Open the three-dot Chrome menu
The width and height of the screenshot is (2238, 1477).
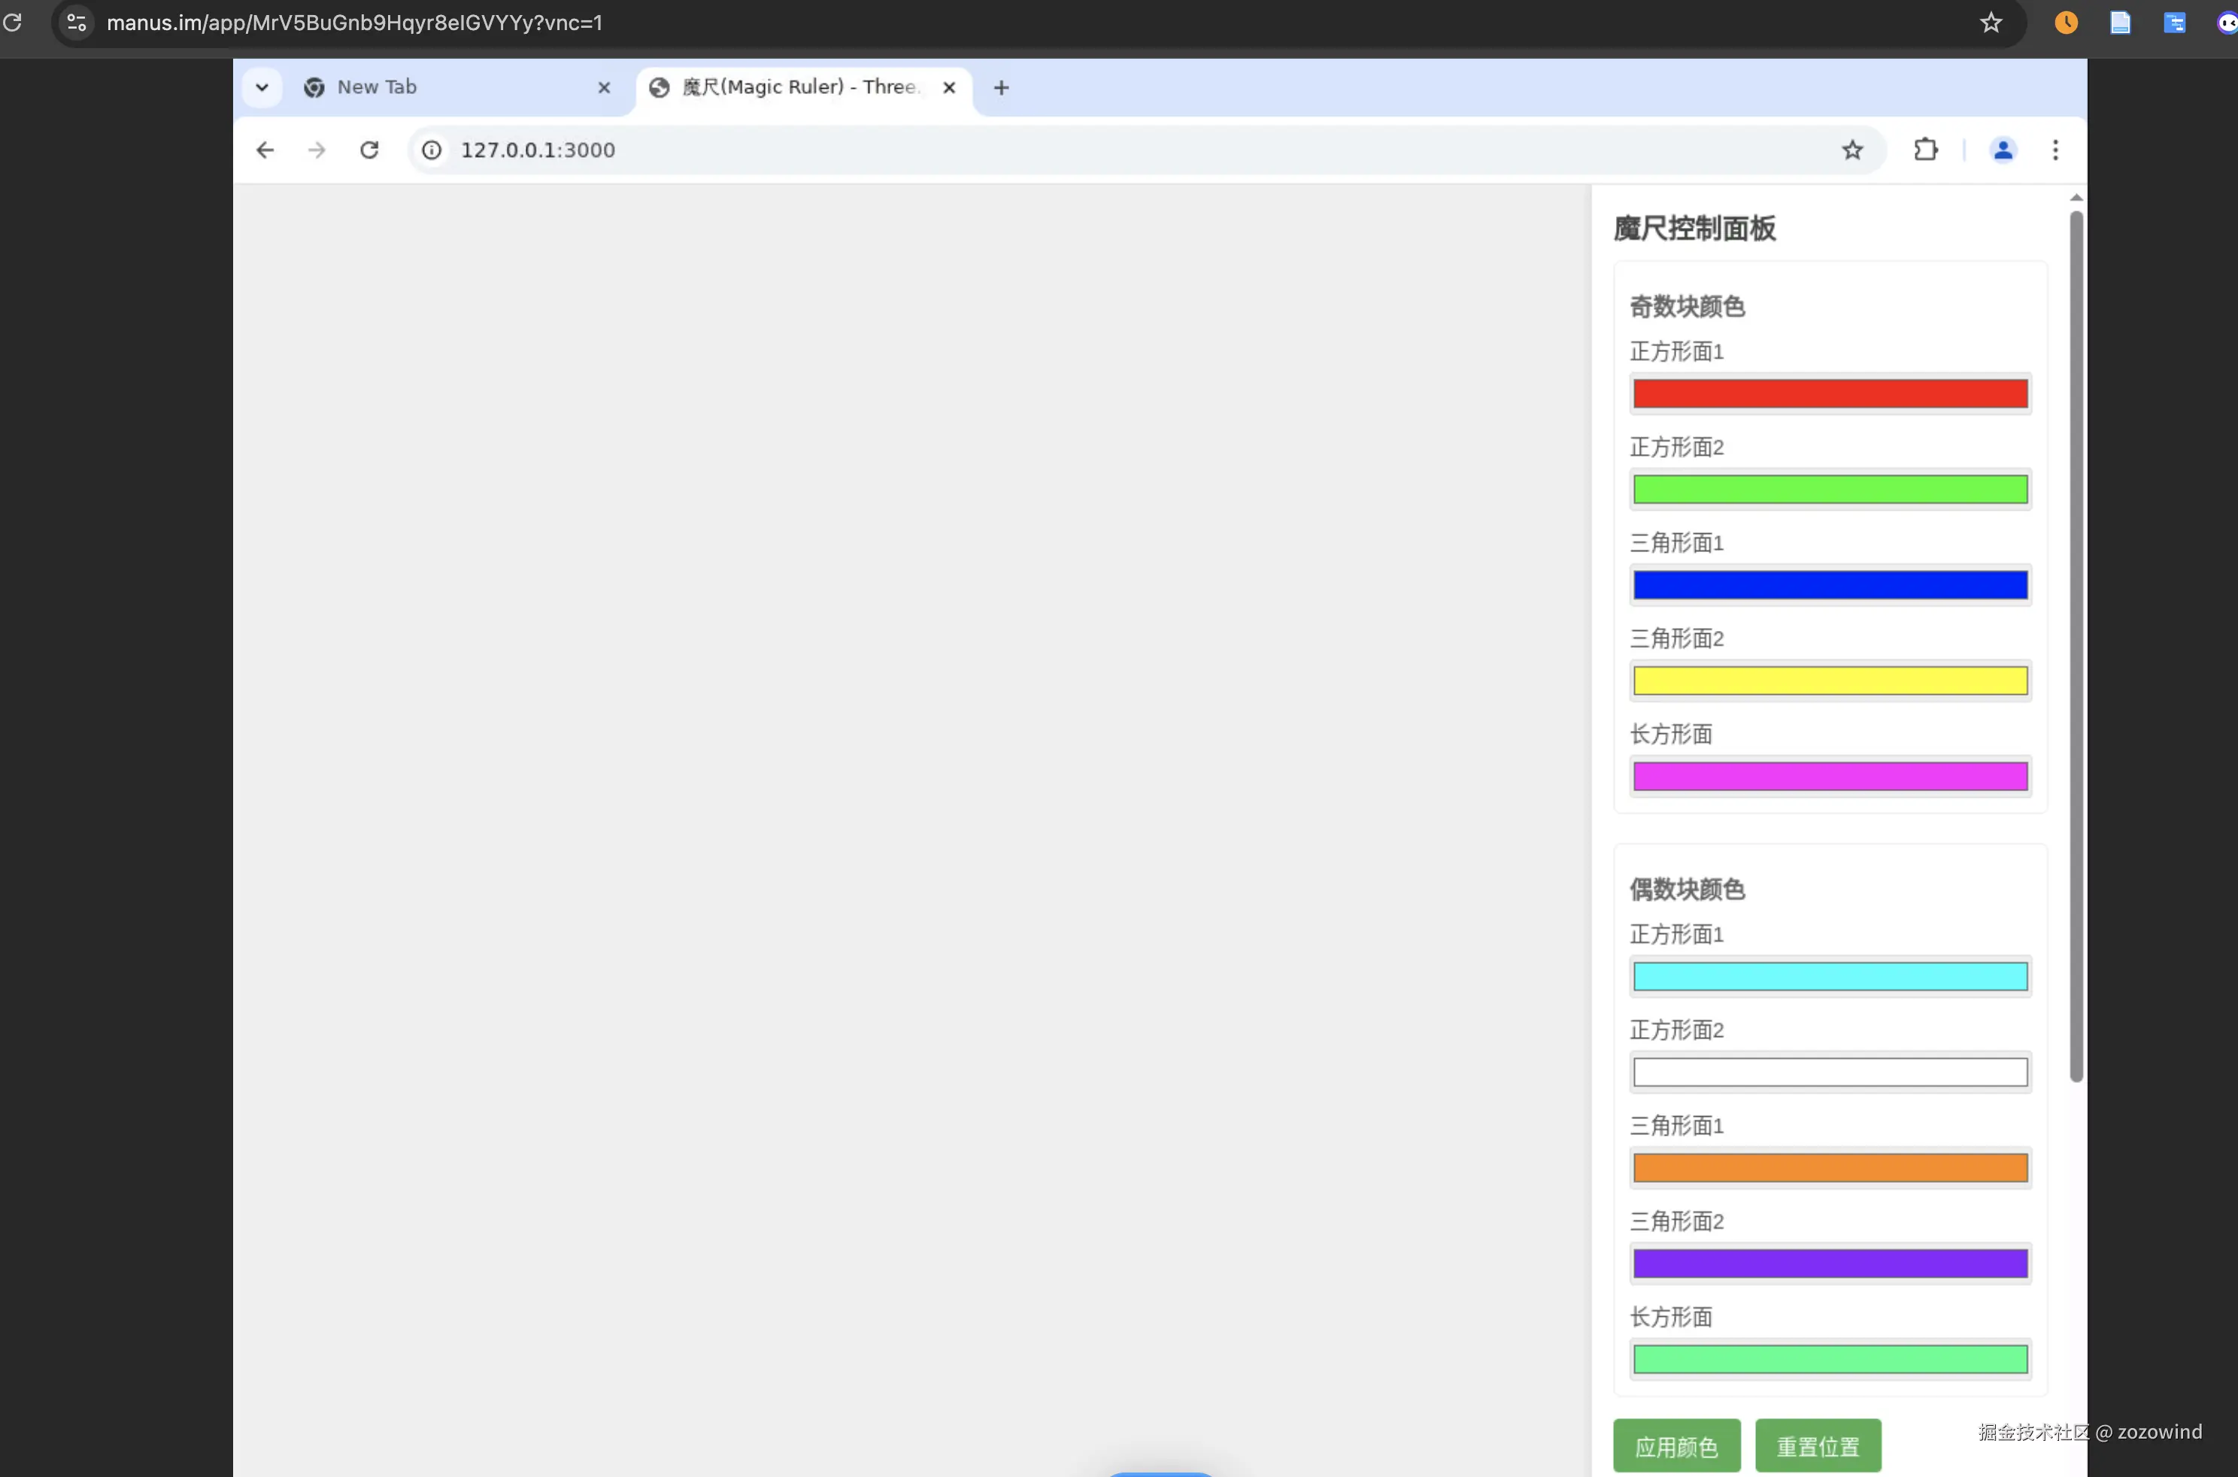coord(2055,150)
